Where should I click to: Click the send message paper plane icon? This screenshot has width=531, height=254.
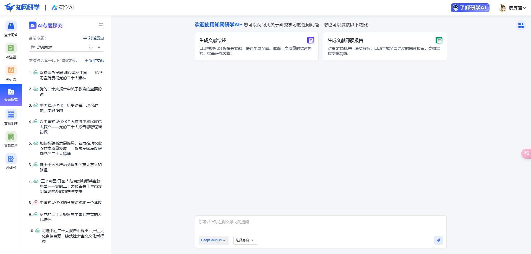click(x=438, y=240)
